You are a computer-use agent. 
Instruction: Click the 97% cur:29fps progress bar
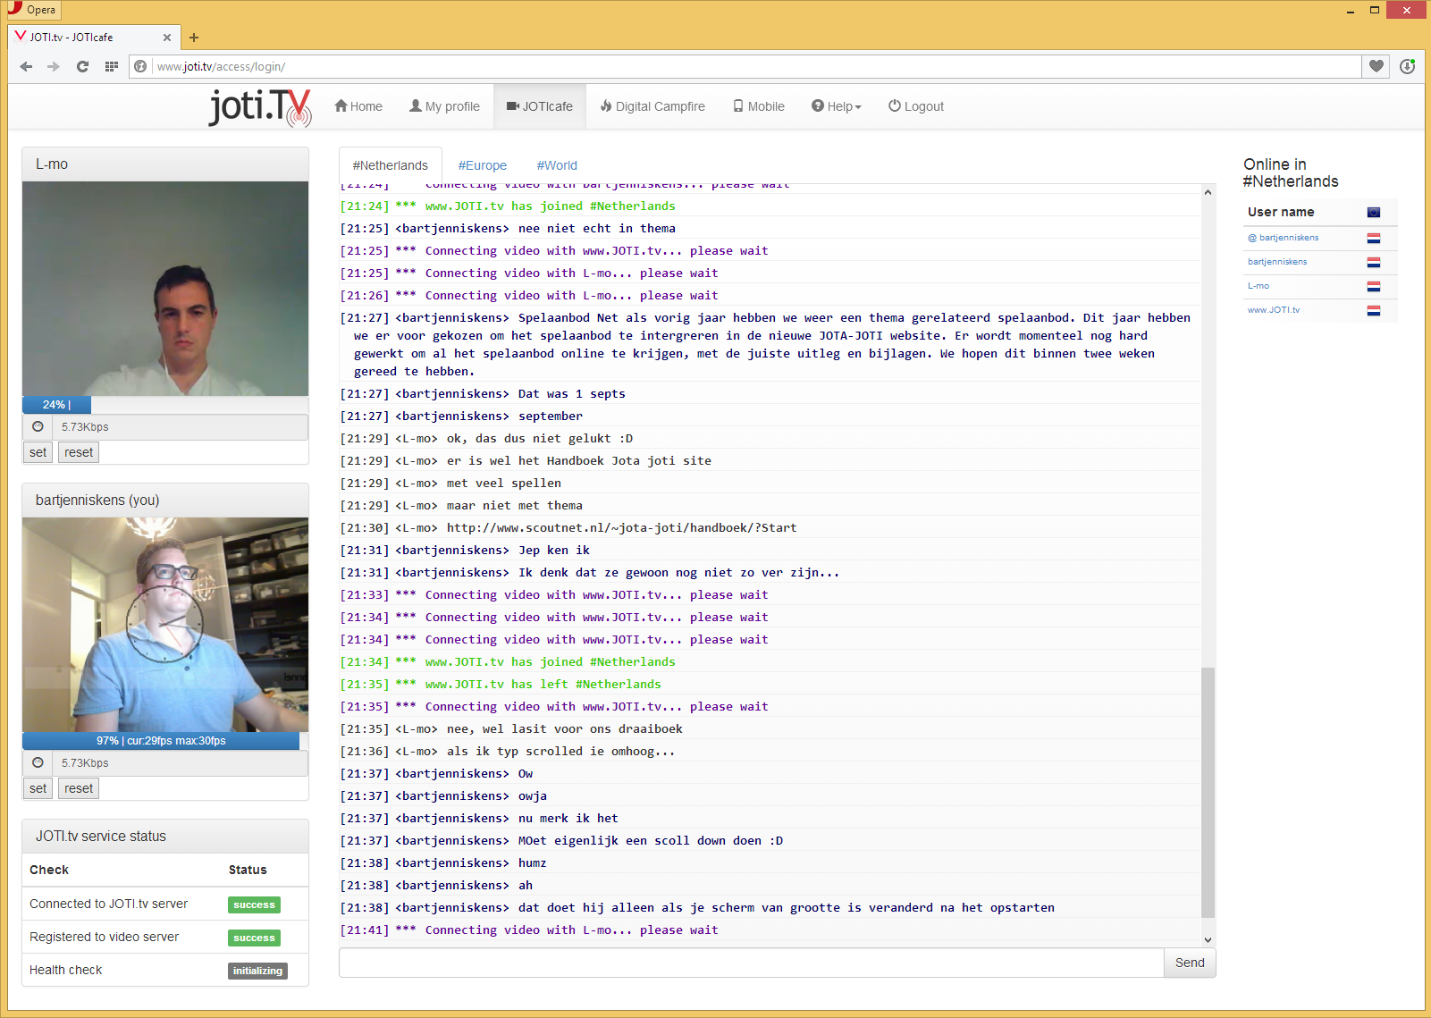(x=161, y=741)
